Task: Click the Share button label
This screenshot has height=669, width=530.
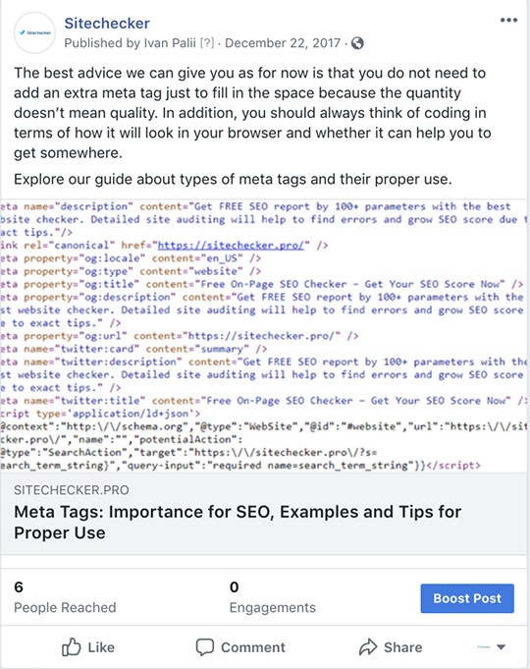Action: click(x=403, y=647)
